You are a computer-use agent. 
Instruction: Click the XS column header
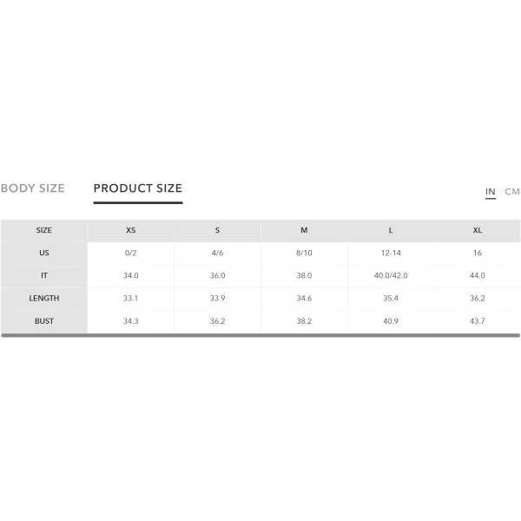coord(130,230)
